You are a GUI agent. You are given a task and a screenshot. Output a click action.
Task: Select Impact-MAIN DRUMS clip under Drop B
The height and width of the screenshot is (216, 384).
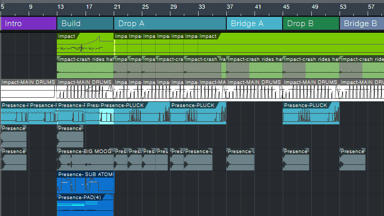[x=311, y=90]
